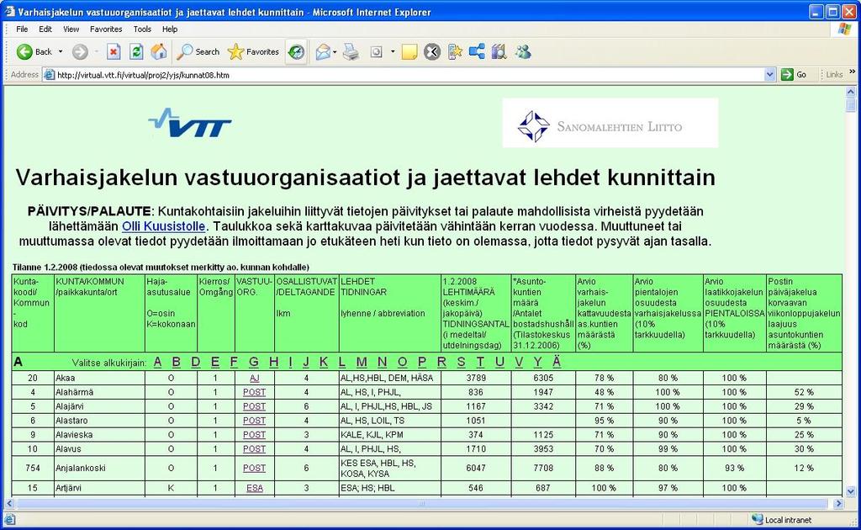Open the POST link in Alavieska row
This screenshot has height=530, width=861.
point(254,434)
